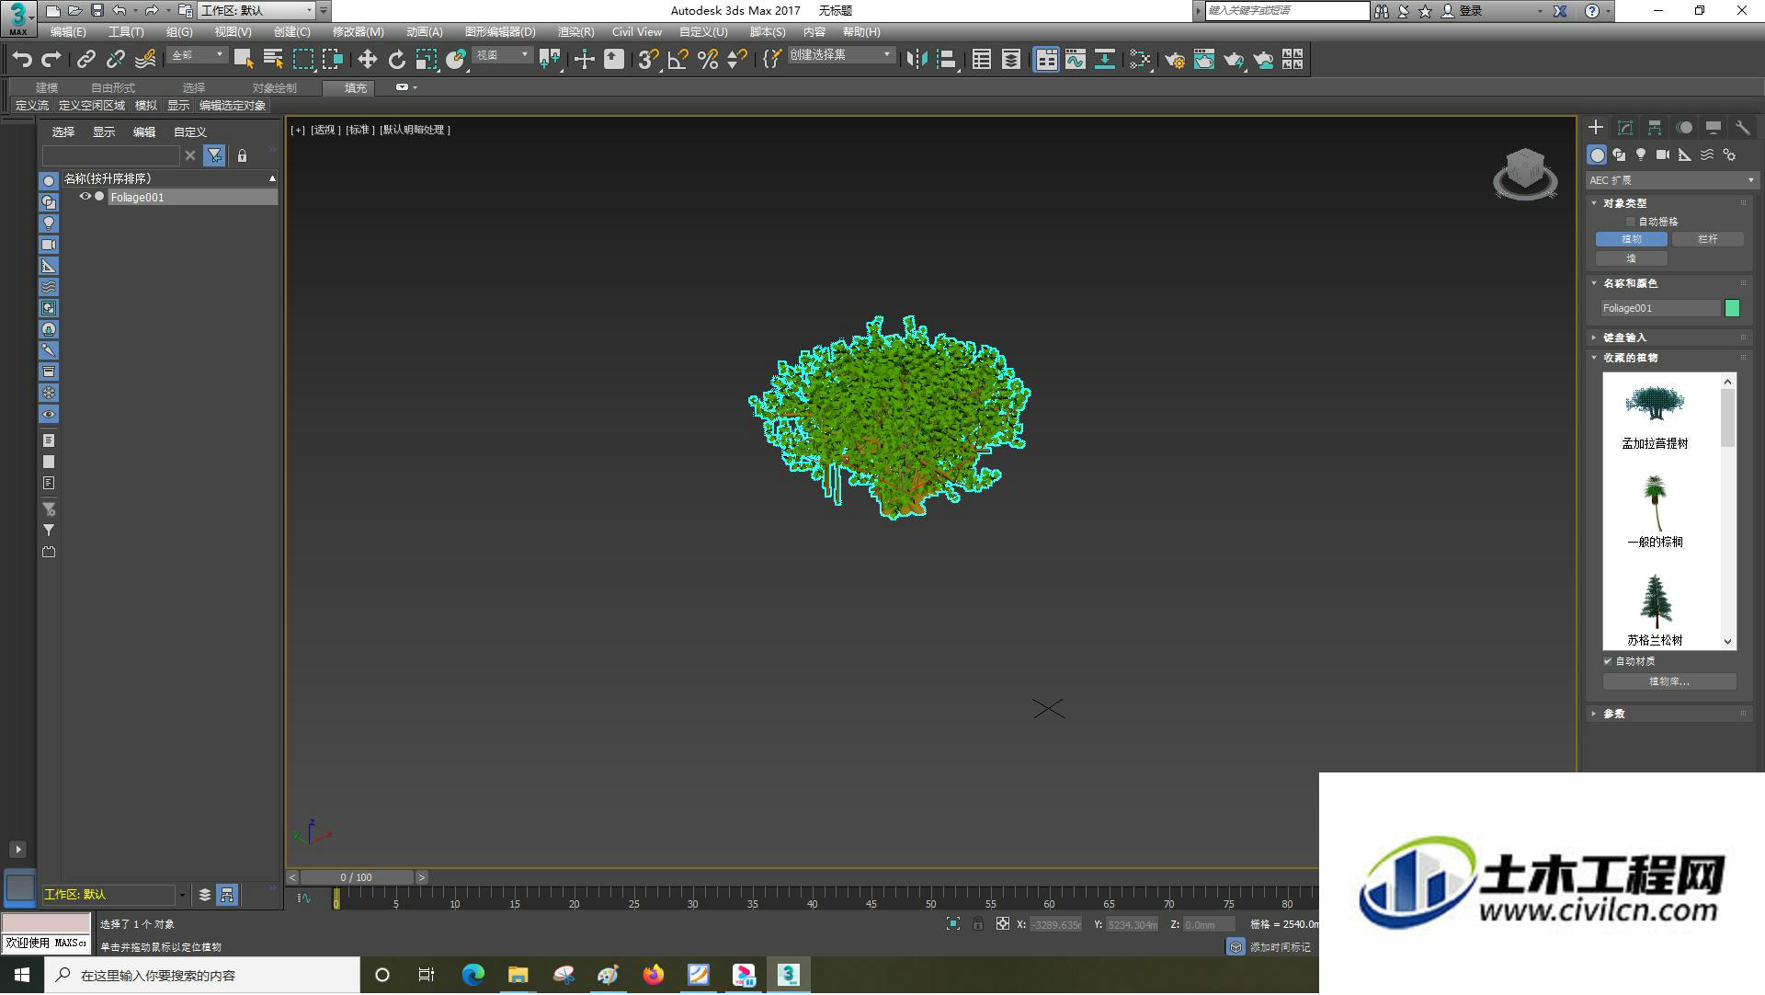Toggle Angle Snap tool

(x=678, y=60)
